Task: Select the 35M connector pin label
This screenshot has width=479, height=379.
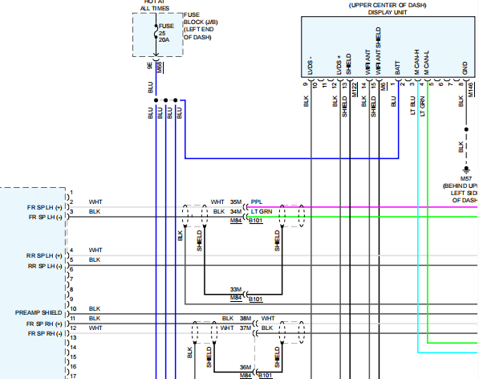Action: [236, 202]
